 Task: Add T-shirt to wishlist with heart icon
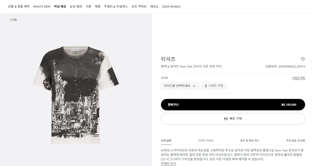(303, 59)
